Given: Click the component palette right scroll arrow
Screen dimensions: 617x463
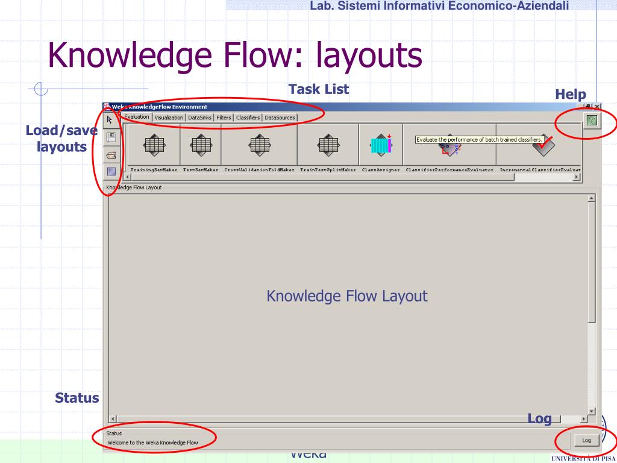Looking at the screenshot, I should coord(577,177).
